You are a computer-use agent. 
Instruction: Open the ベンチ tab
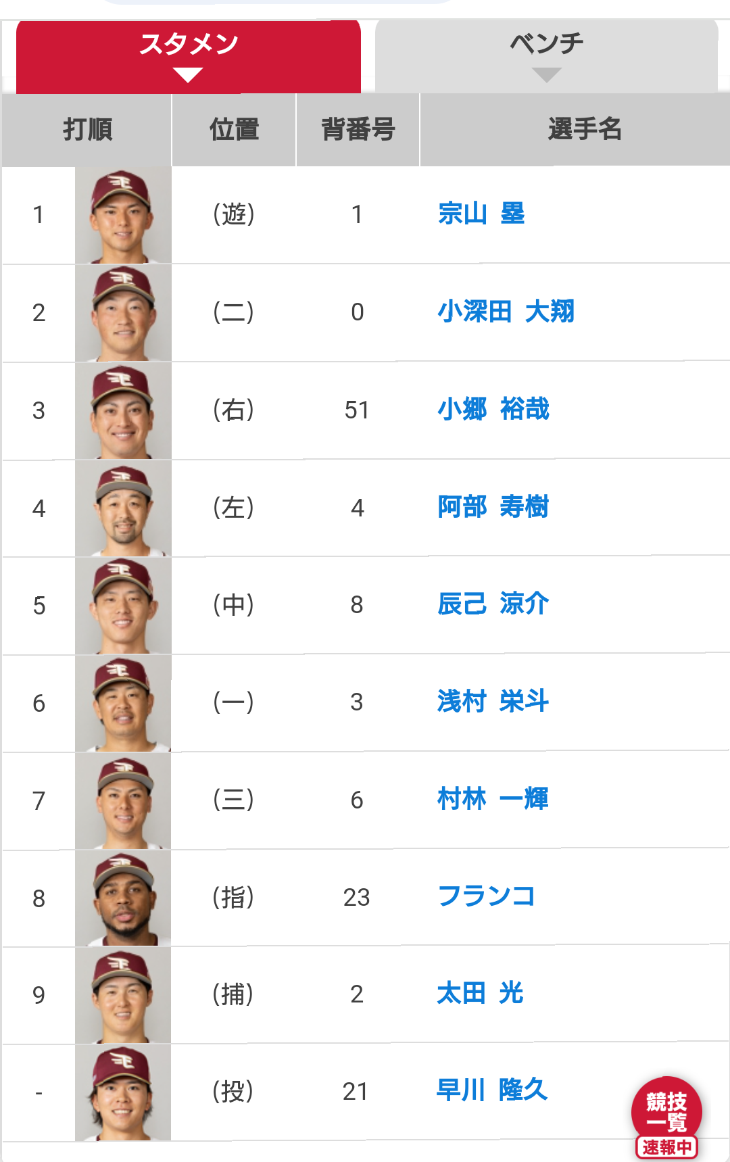pyautogui.click(x=546, y=57)
